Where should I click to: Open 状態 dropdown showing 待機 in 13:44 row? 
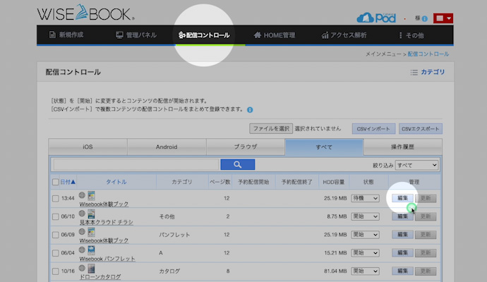pos(365,198)
